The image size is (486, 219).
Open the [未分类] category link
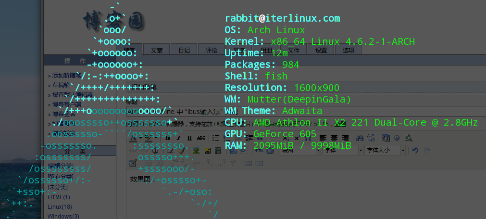click(x=58, y=187)
